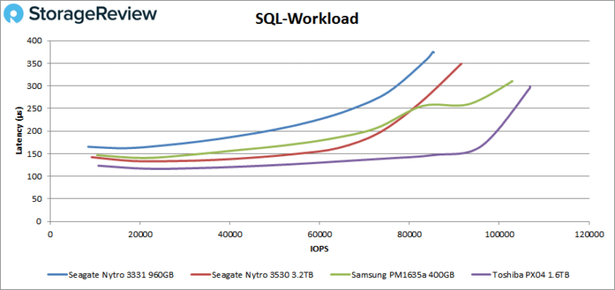Click the StorageReview brand text
Viewport: 615px width, 290px height.
93,14
